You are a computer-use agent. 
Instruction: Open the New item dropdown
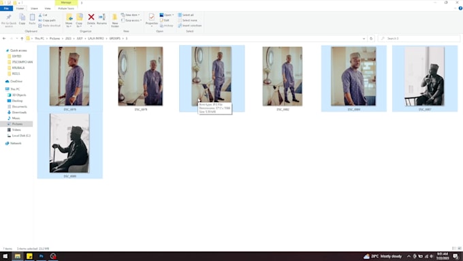130,15
